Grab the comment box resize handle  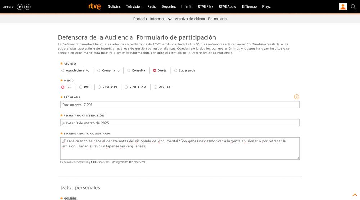pos(298,158)
